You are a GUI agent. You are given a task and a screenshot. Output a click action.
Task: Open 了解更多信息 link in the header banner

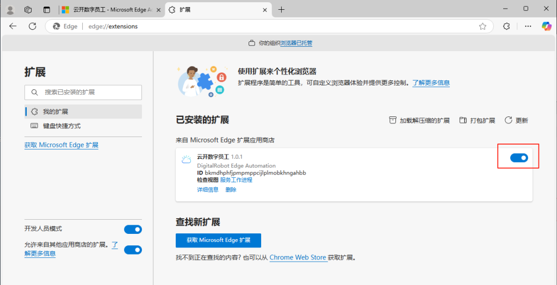[431, 83]
